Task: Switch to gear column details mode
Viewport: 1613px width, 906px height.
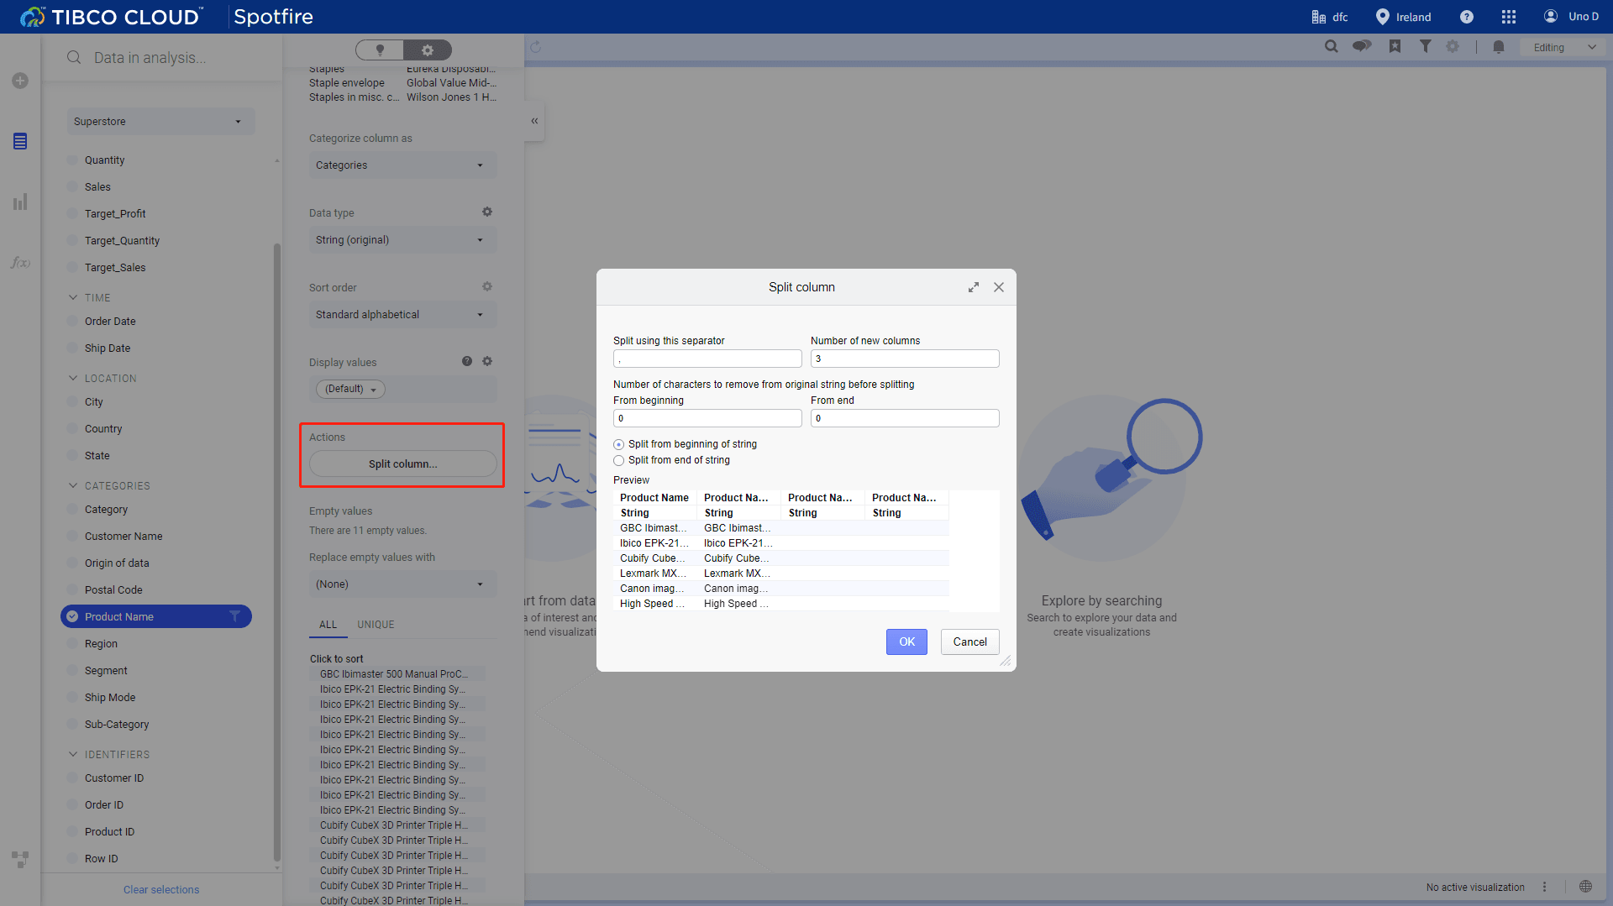Action: [x=428, y=50]
